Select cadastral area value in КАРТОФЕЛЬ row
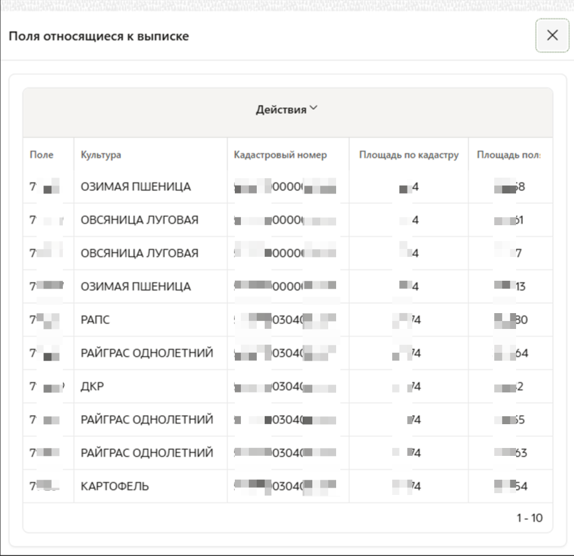The height and width of the screenshot is (556, 574). point(409,486)
